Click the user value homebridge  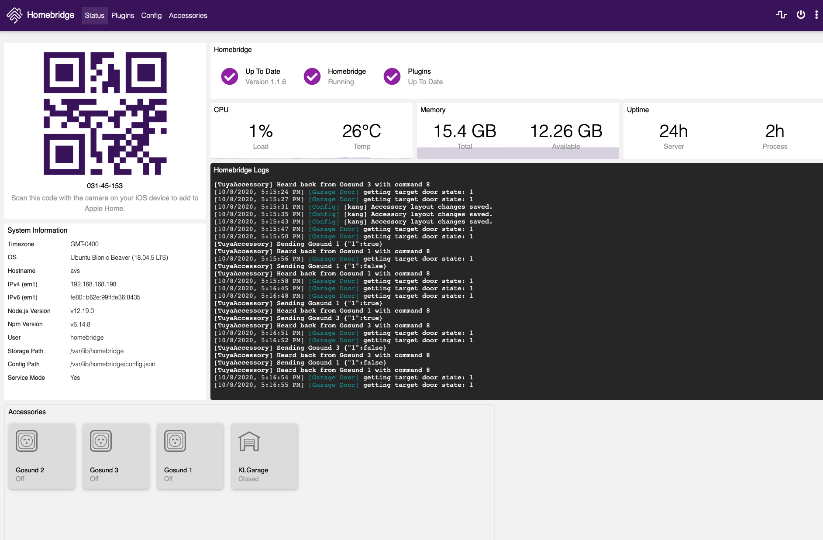(x=87, y=337)
